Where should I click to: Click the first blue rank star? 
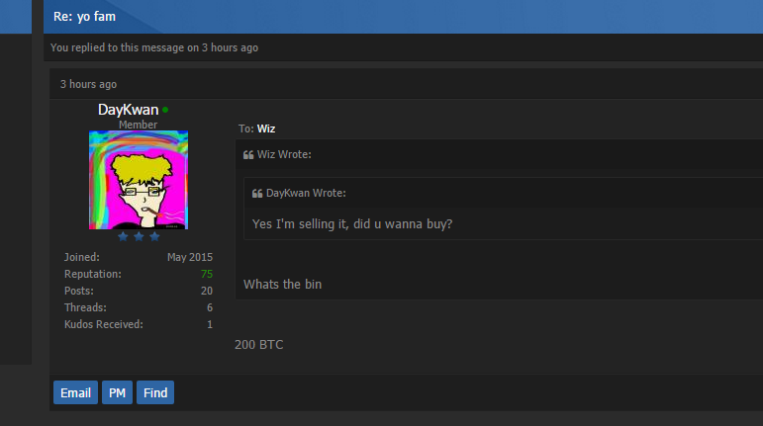(x=123, y=236)
